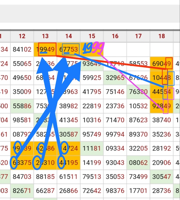Select the entry 75146

115,92
